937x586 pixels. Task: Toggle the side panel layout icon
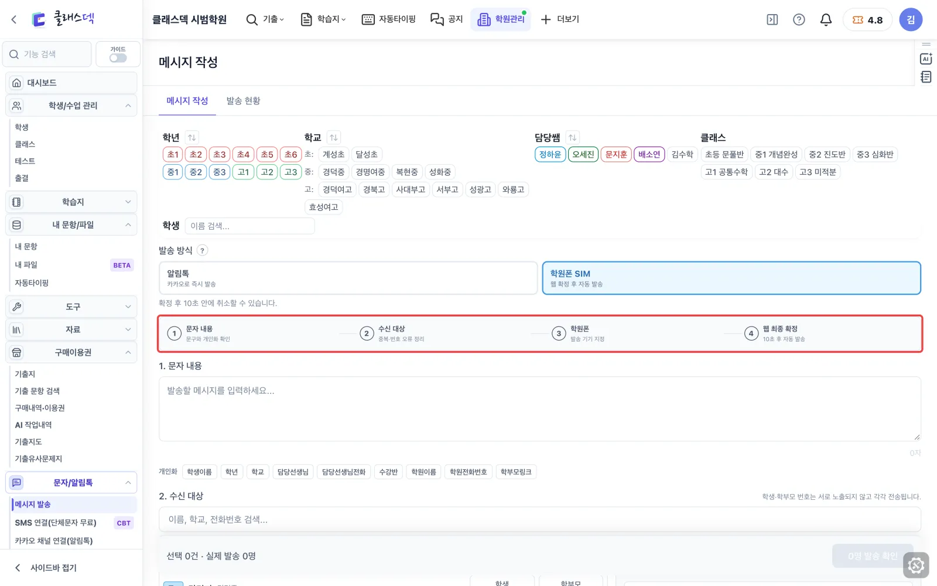pos(772,20)
